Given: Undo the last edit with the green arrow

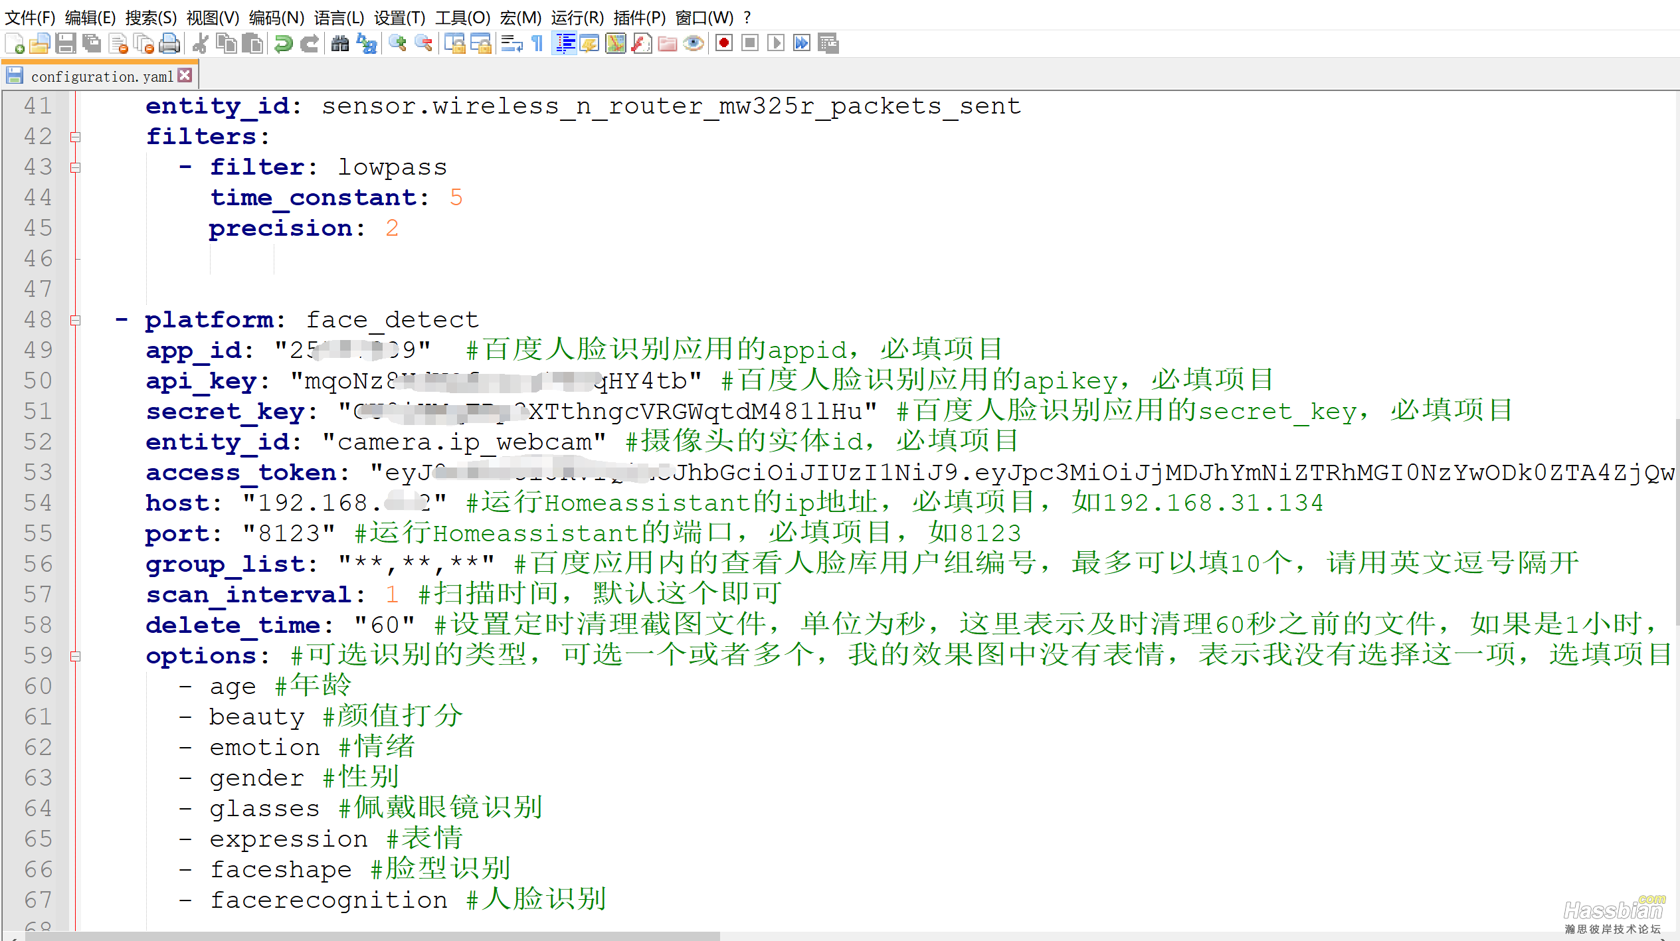Looking at the screenshot, I should [x=284, y=44].
